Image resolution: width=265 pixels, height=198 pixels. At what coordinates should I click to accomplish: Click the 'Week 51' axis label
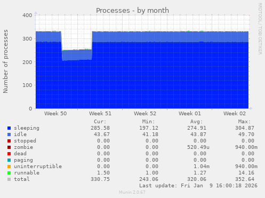click(100, 114)
